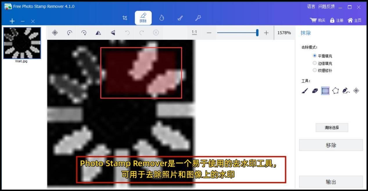Screen dimensions: 368x191
Task: Select the brush marker tool
Action: (305, 91)
